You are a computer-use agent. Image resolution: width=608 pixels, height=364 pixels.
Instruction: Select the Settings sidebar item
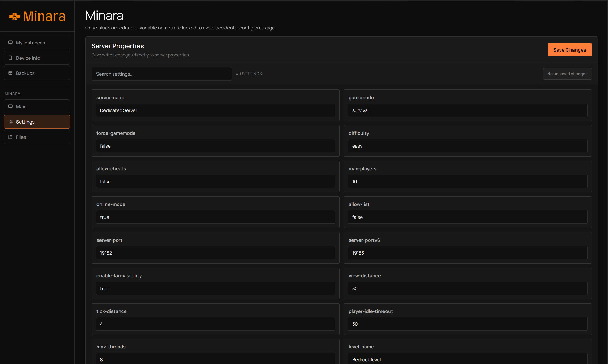point(37,122)
